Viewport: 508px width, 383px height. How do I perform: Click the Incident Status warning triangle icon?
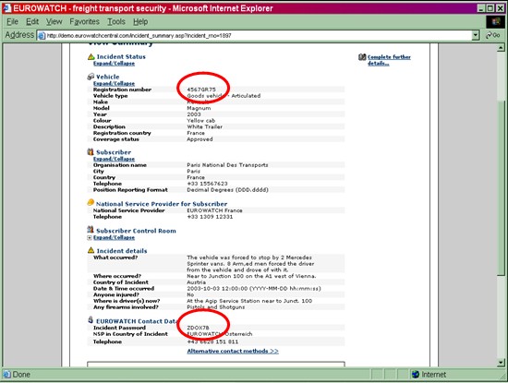pos(91,56)
